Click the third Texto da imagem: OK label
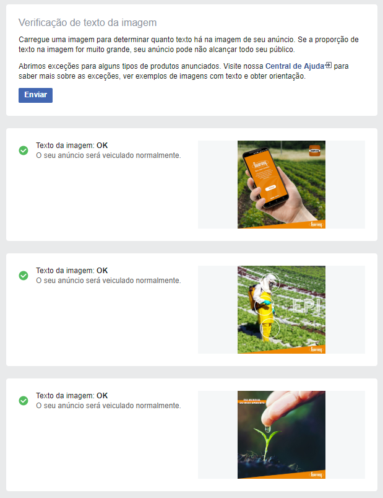383x498 pixels. (x=72, y=396)
